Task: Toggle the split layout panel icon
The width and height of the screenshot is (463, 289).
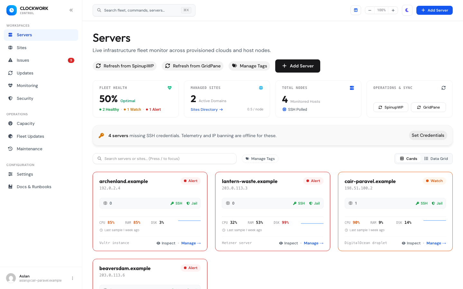Action: (356, 10)
